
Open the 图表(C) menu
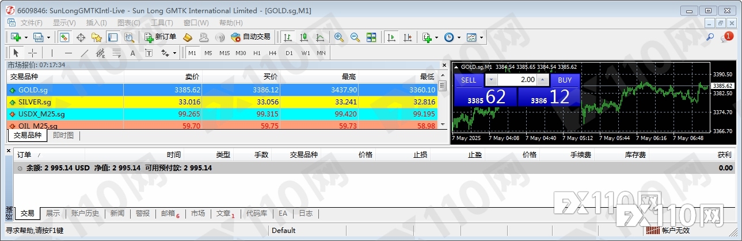click(x=128, y=23)
